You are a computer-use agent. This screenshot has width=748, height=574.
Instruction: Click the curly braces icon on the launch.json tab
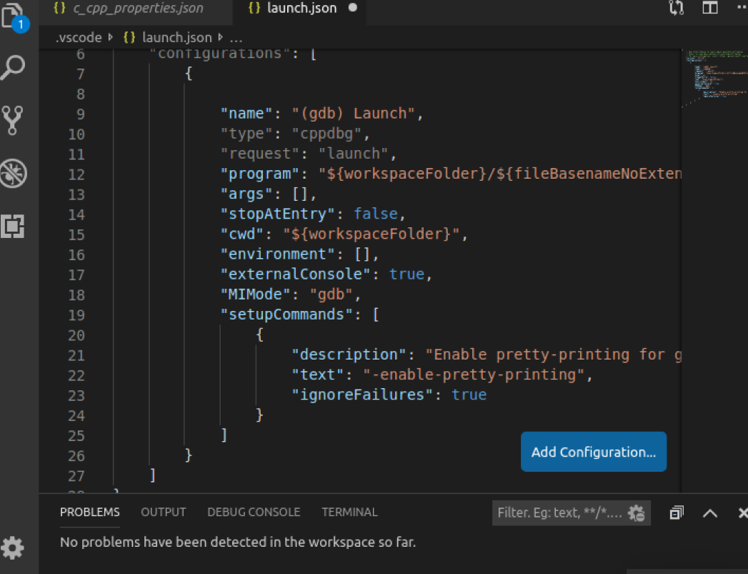[x=254, y=8]
